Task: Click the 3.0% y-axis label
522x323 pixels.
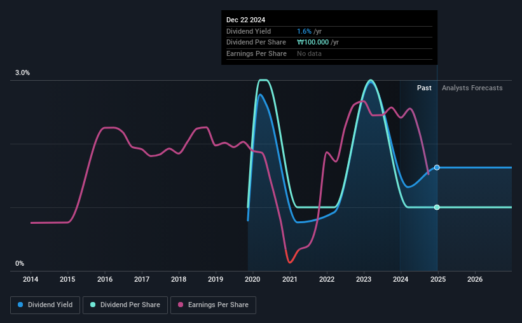Action: coord(22,72)
